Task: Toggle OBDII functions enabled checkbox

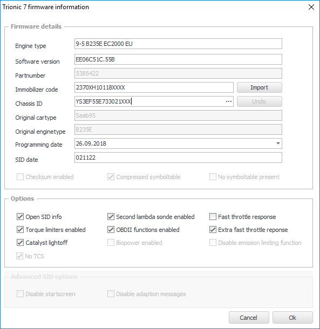Action: pos(111,230)
